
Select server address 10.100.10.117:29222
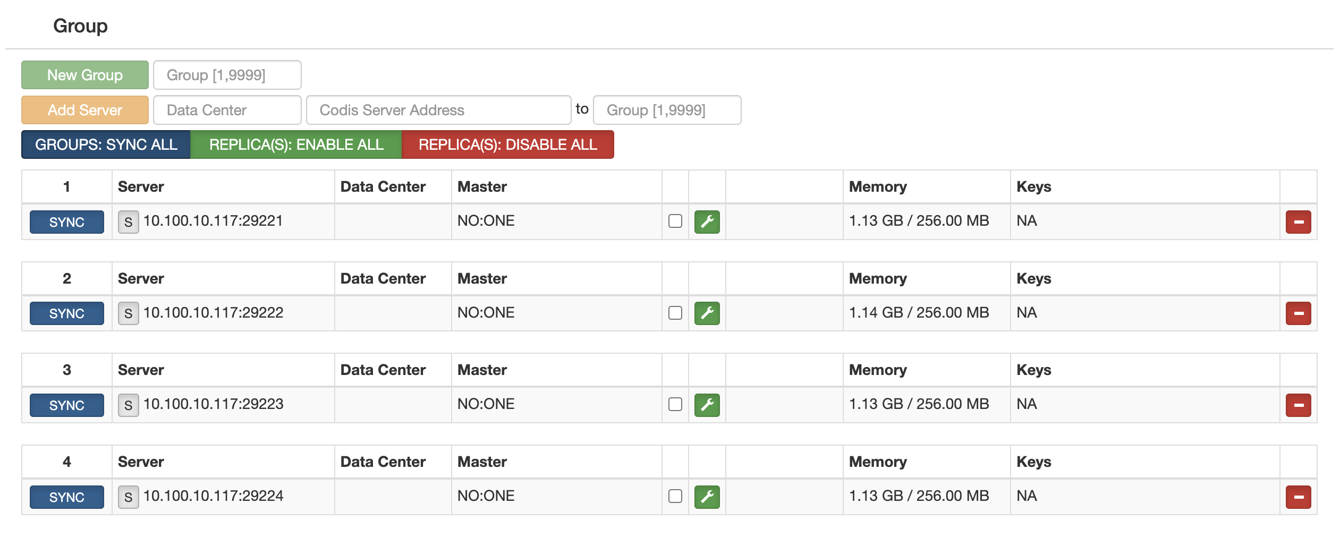click(213, 313)
